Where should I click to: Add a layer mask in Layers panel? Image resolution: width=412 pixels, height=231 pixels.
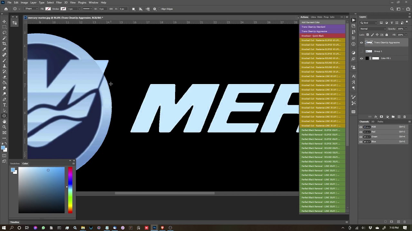pos(381,117)
